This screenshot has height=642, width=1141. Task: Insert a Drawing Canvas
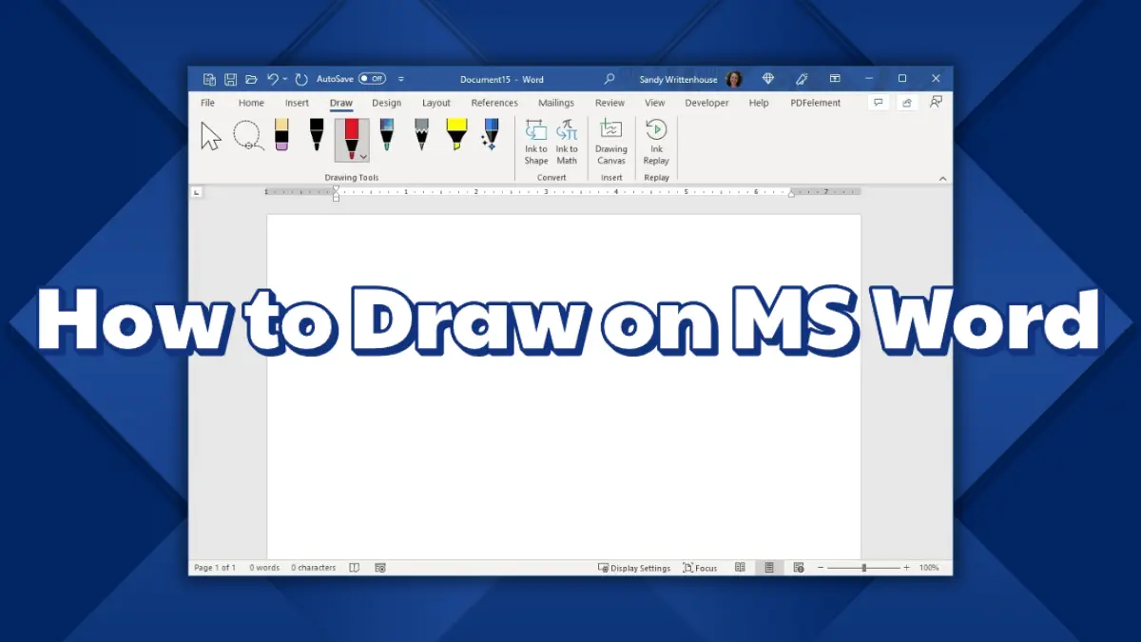(611, 142)
